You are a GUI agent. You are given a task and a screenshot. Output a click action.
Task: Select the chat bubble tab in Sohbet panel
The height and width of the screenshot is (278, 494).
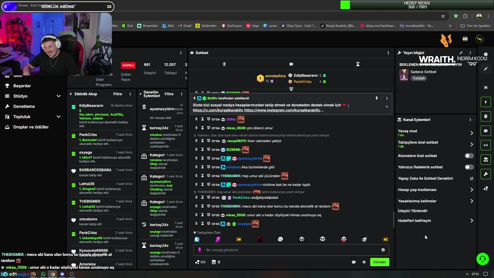(x=291, y=64)
